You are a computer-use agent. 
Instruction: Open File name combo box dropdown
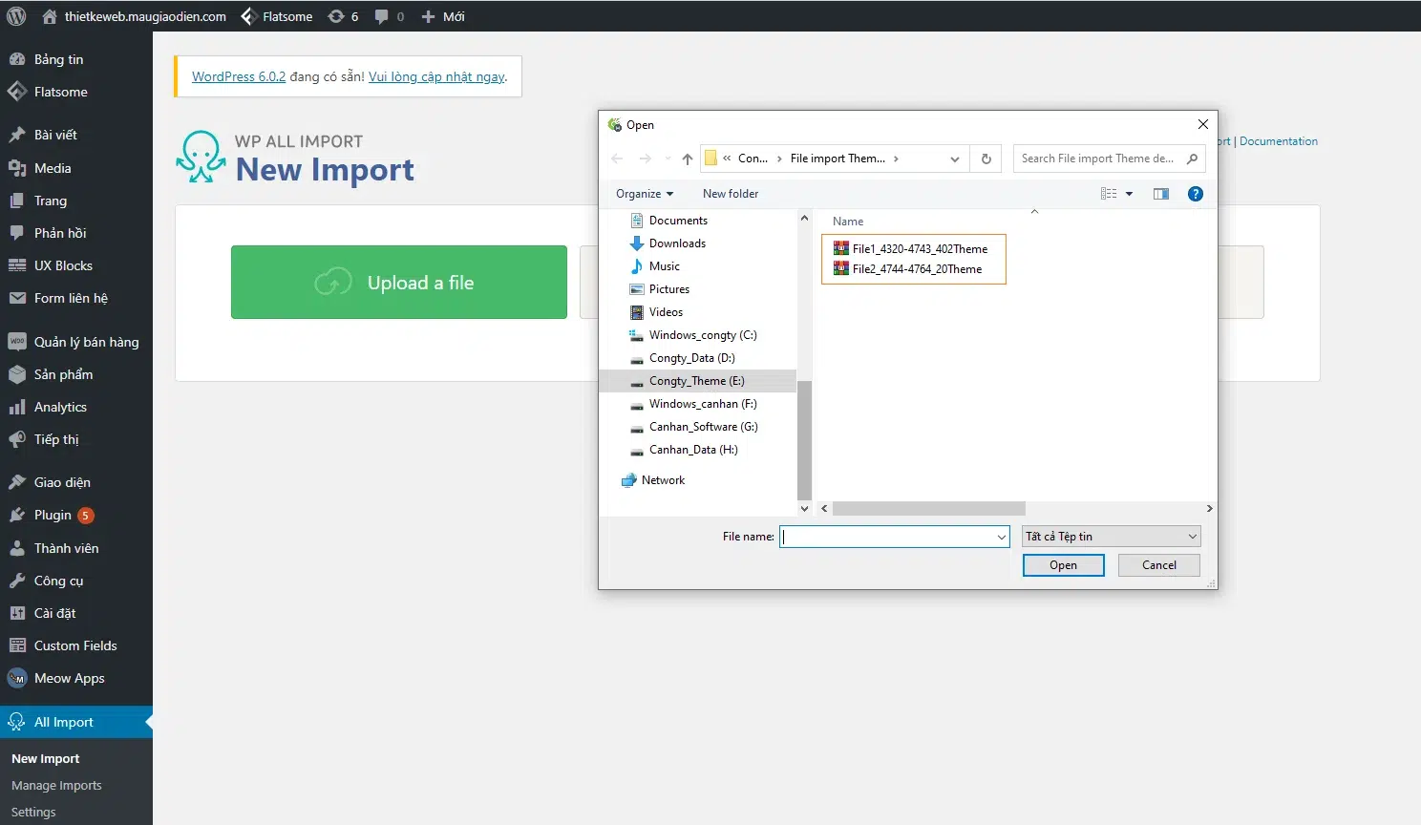[x=1001, y=537]
